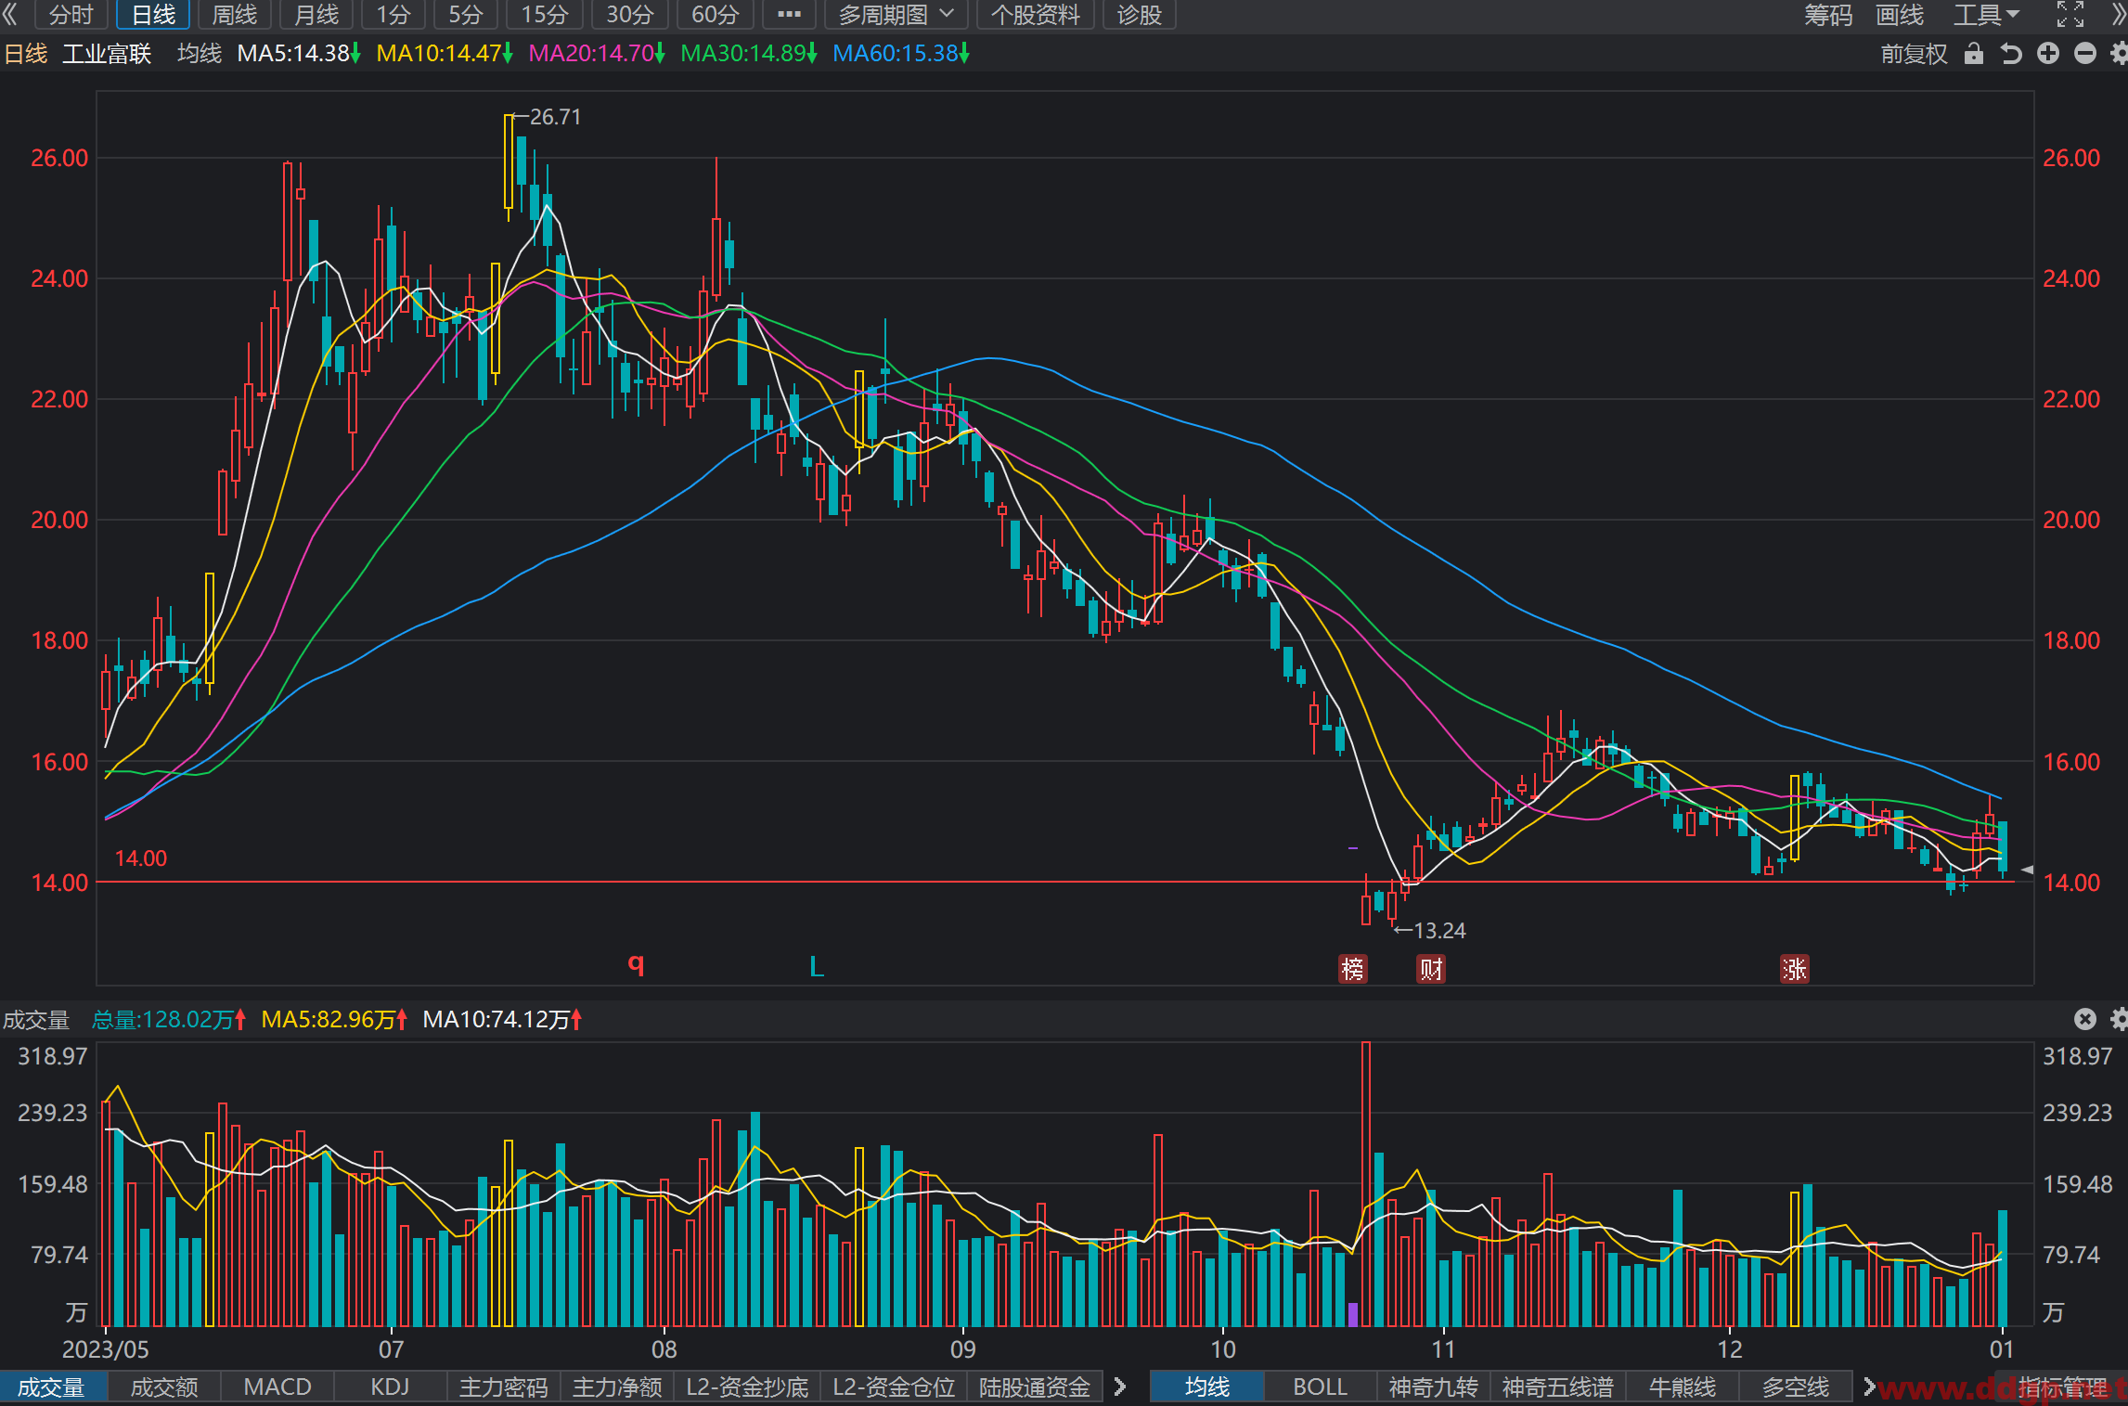
Task: Click the 财 event marker on chart
Action: 1431,969
